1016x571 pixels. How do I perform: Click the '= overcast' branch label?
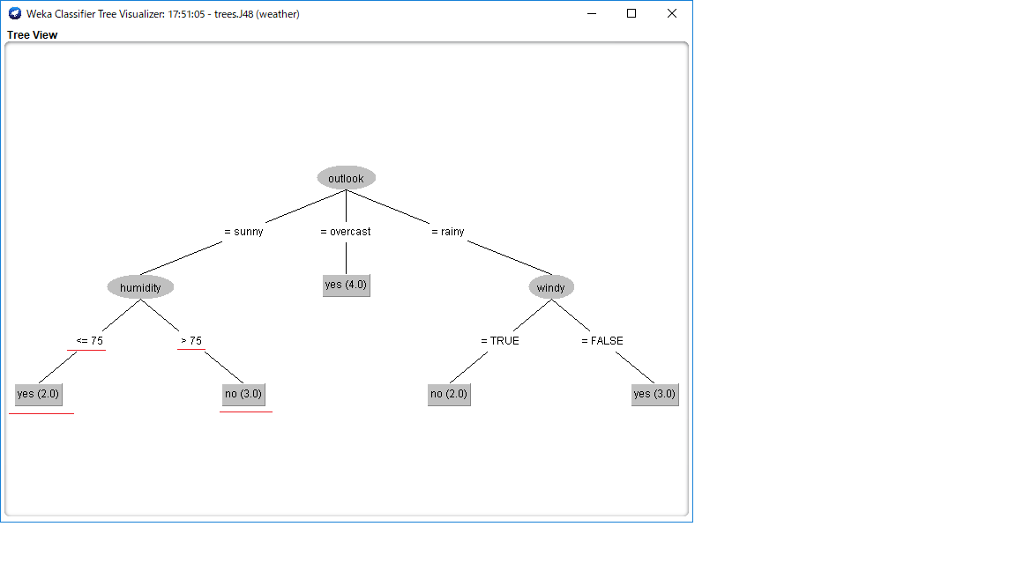pyautogui.click(x=346, y=232)
